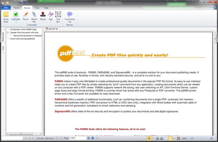
Task: Open the Help ribbon tab
Action: [46, 8]
